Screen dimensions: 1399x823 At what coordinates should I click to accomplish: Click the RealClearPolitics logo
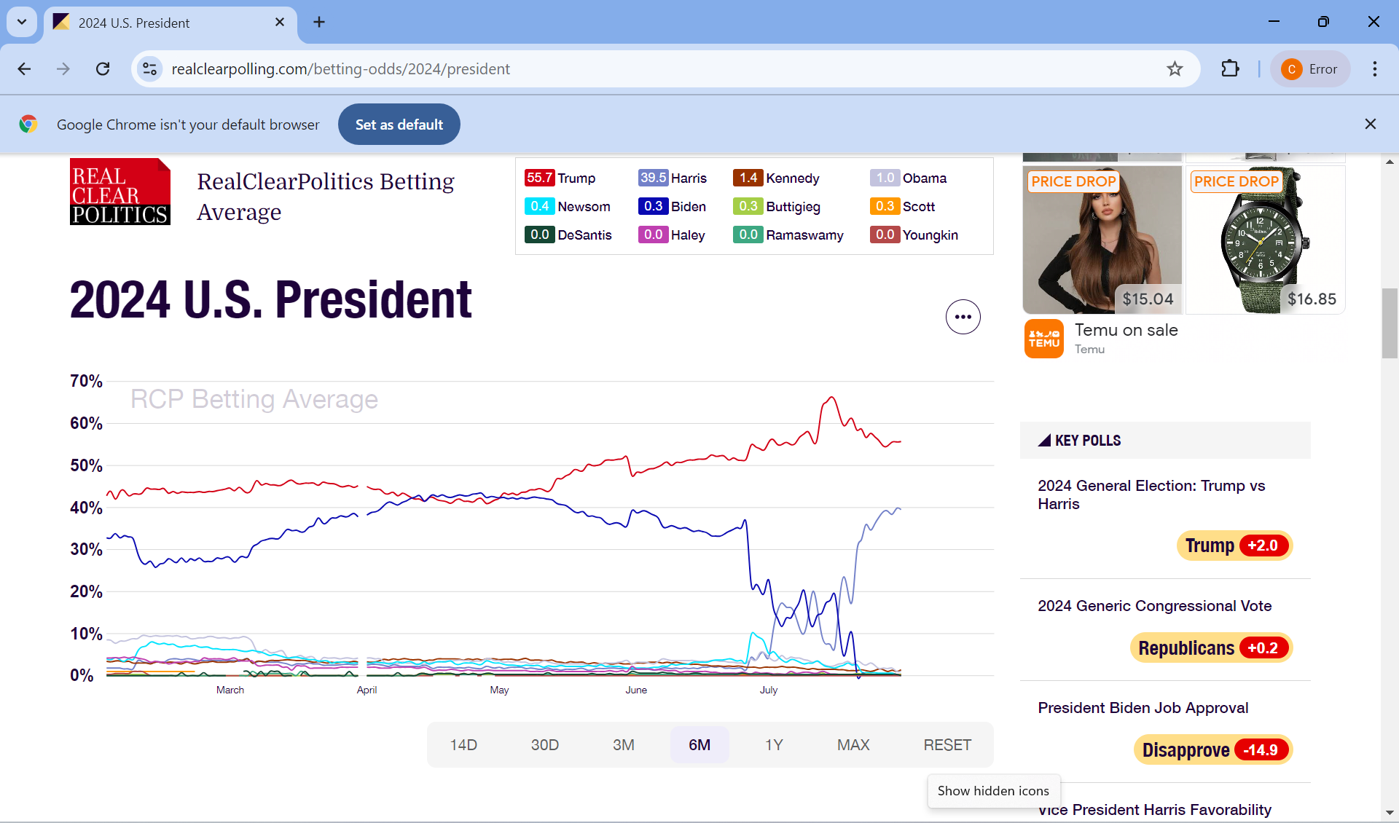[x=120, y=192]
